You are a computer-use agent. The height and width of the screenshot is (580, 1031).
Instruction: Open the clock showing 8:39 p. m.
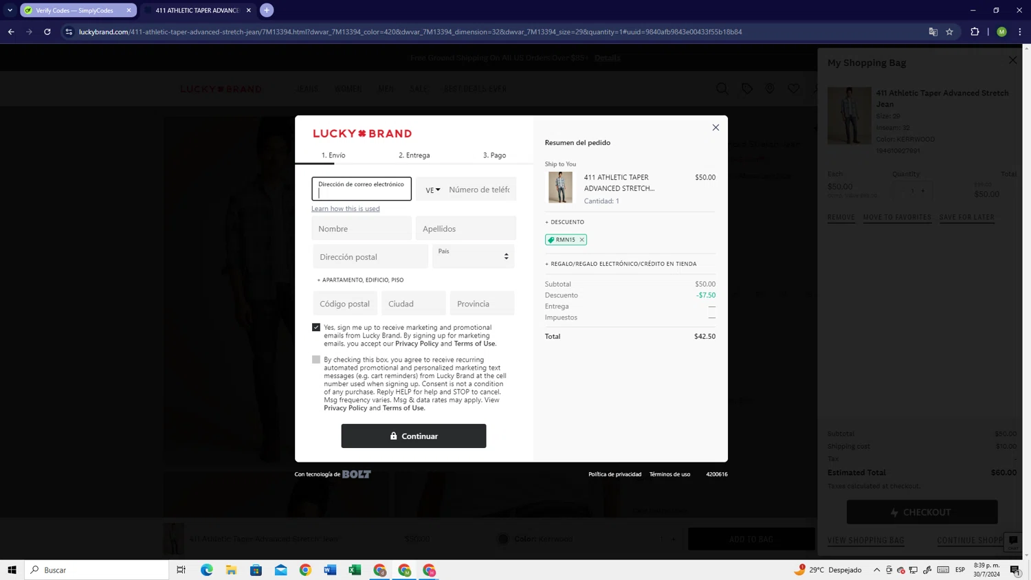986,570
